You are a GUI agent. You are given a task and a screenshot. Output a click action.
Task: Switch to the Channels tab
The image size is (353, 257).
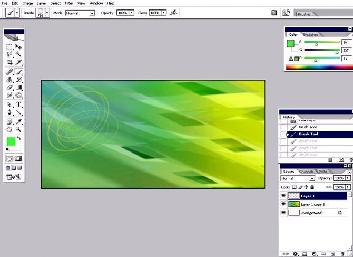point(306,172)
